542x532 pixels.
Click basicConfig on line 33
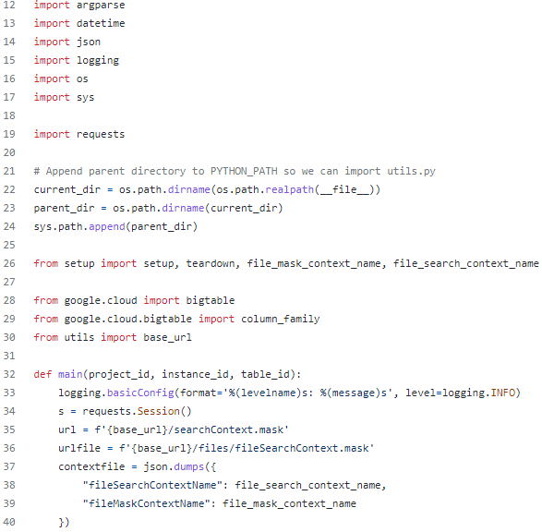click(x=140, y=393)
